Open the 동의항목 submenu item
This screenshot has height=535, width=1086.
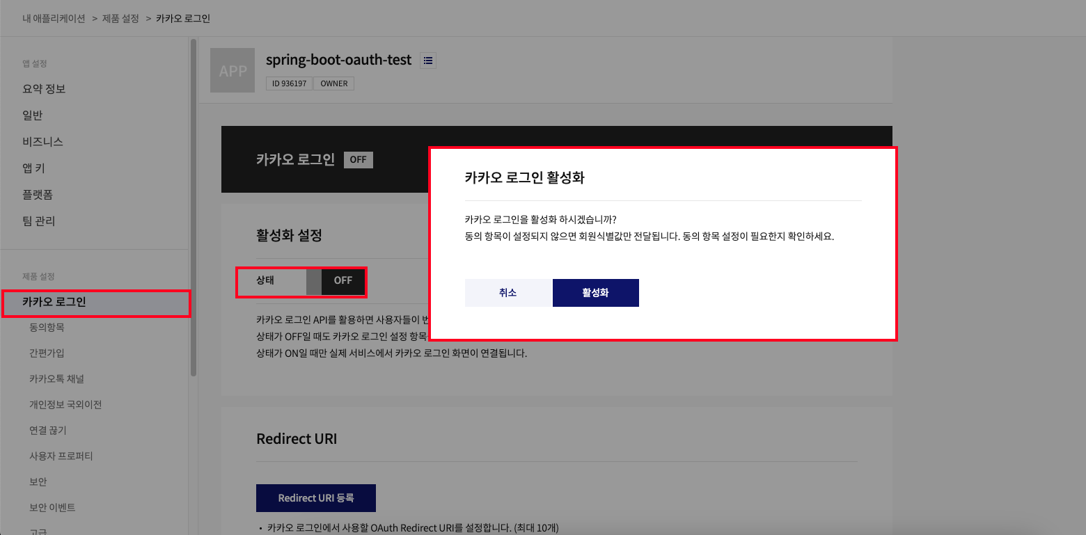pyautogui.click(x=47, y=327)
